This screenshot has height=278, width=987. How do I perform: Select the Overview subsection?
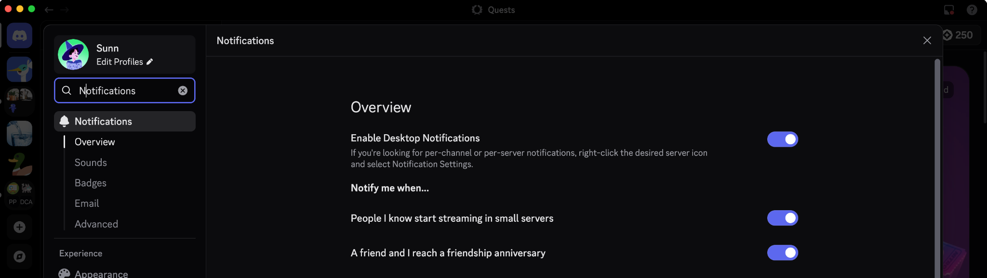pyautogui.click(x=95, y=142)
